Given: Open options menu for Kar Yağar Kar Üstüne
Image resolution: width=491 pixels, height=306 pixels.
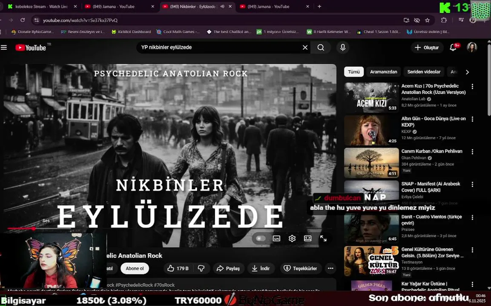Looking at the screenshot, I should coord(472,284).
